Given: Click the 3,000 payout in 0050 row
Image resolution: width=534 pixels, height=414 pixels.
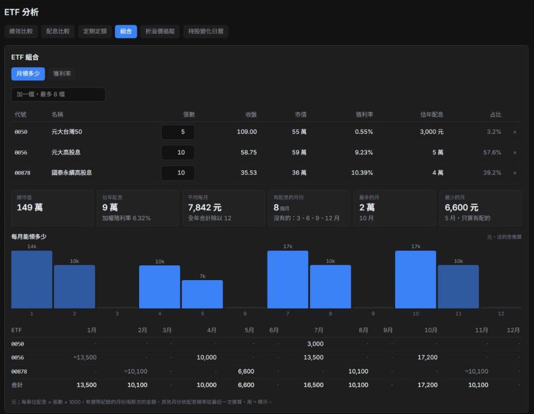Looking at the screenshot, I should click(315, 344).
